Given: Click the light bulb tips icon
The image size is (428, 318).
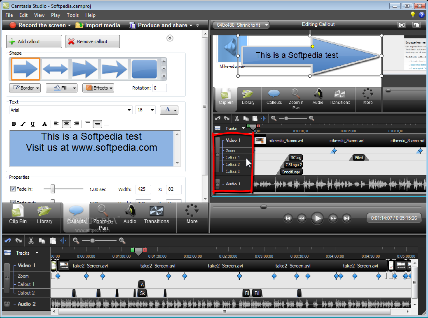Looking at the screenshot, I should pos(413,15).
